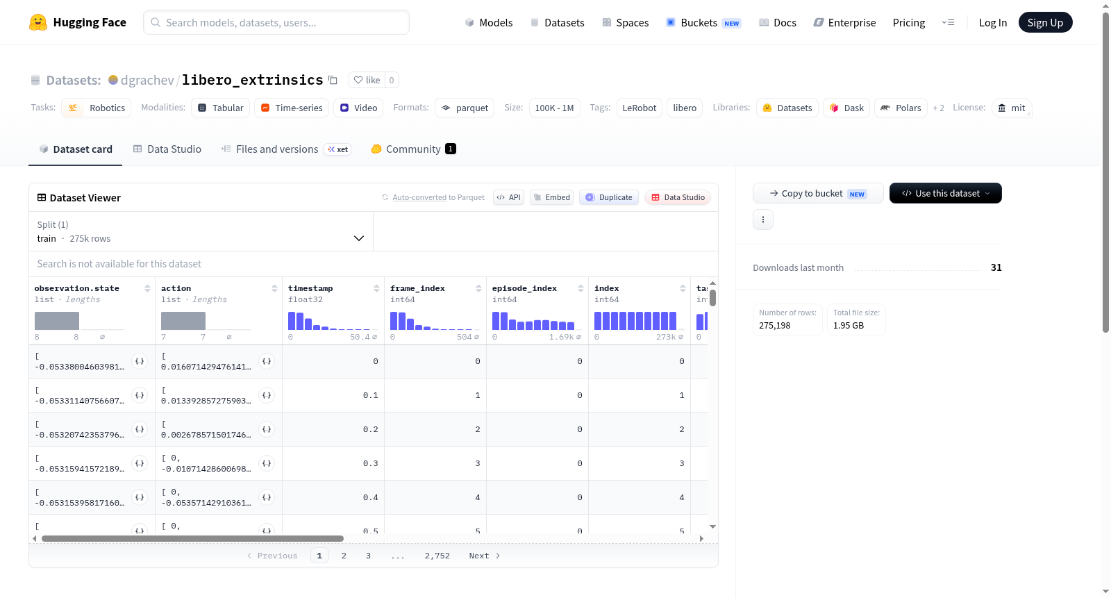Viewport: 1111px width, 598px height.
Task: Go to the Next page of rows
Action: pyautogui.click(x=484, y=556)
